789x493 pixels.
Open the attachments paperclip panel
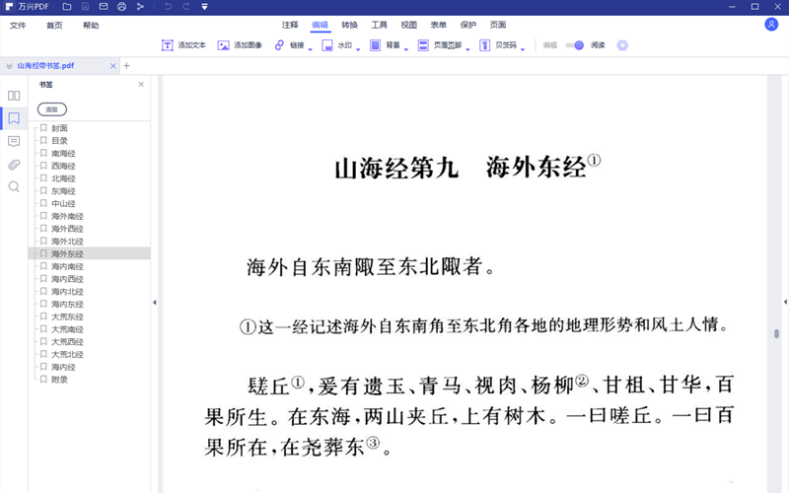[14, 164]
